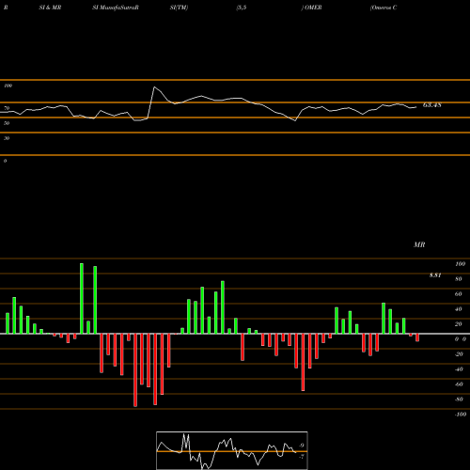Click the RSI 50 level axis label
Viewport: 470px width, 470px height.
7,123
